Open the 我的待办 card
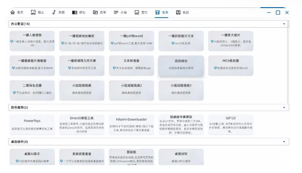302x173 pixels. pyautogui.click(x=181, y=66)
